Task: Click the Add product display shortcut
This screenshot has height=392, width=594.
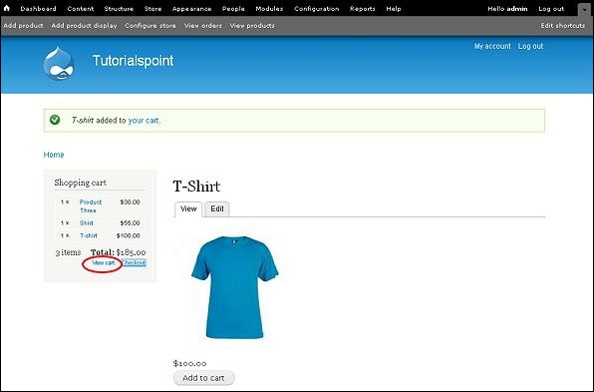Action: (x=84, y=25)
